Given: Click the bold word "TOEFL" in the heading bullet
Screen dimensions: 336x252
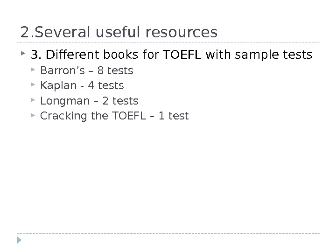Looking at the screenshot, I should (182, 56).
